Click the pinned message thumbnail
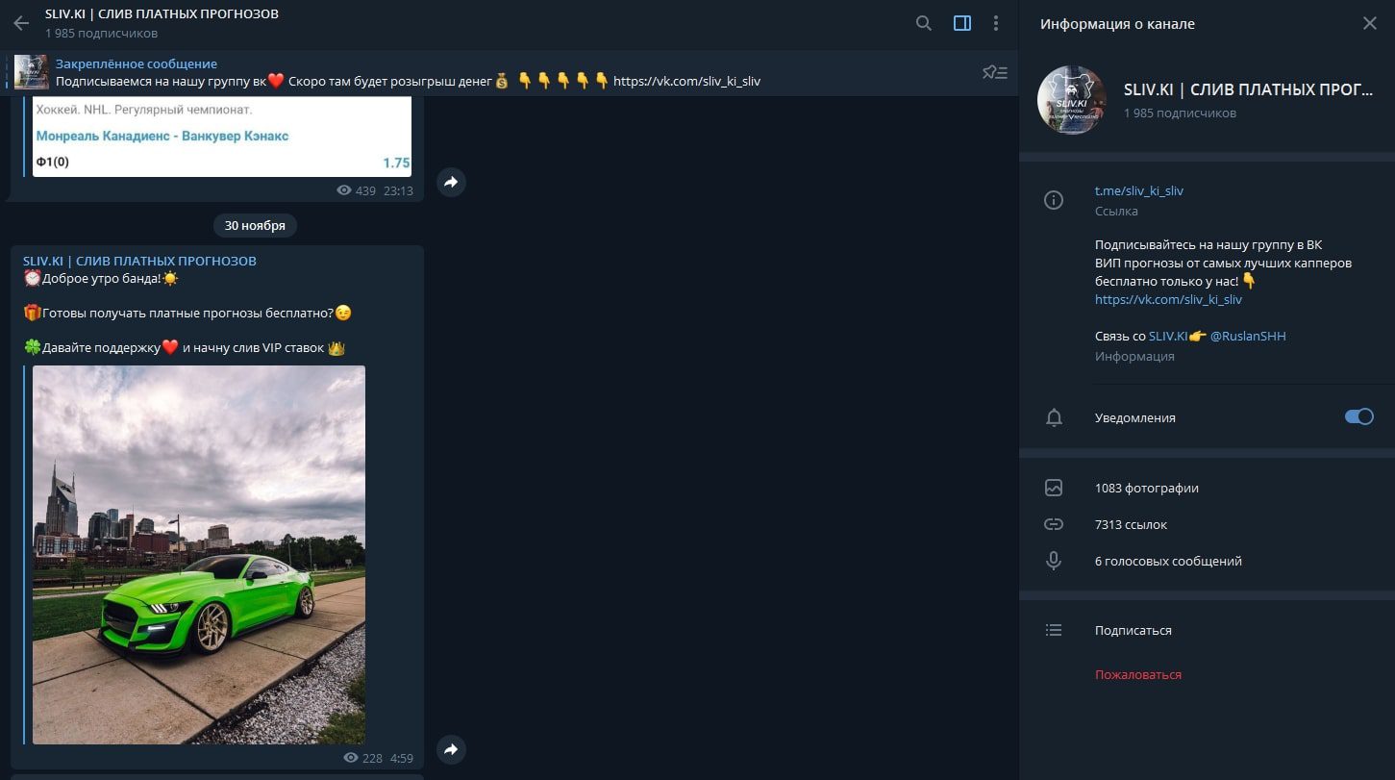Viewport: 1395px width, 780px height. [x=31, y=72]
